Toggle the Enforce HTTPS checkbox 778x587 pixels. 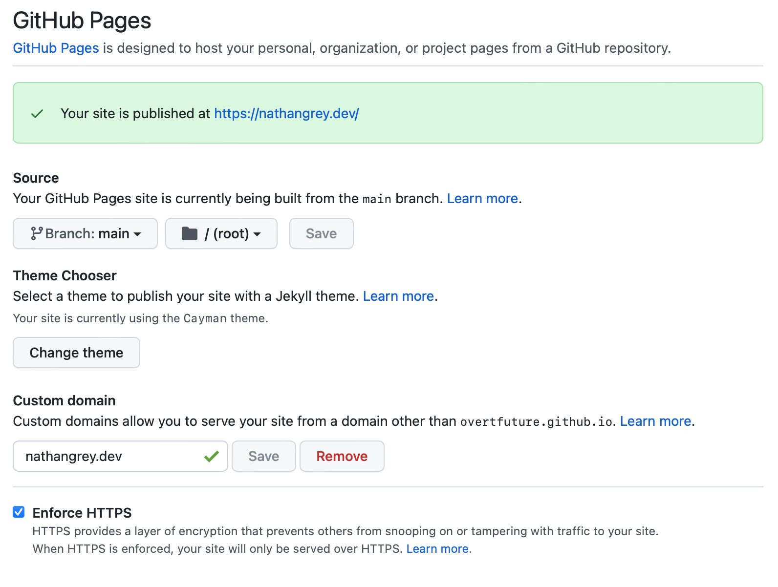click(x=19, y=512)
